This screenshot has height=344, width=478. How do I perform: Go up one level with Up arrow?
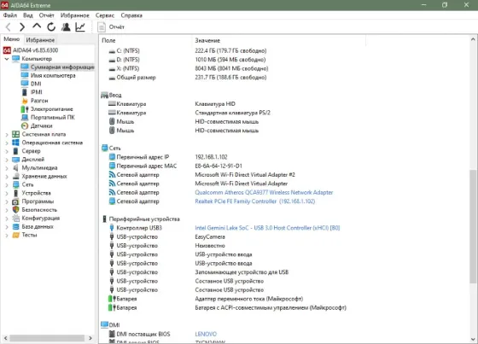(37, 26)
